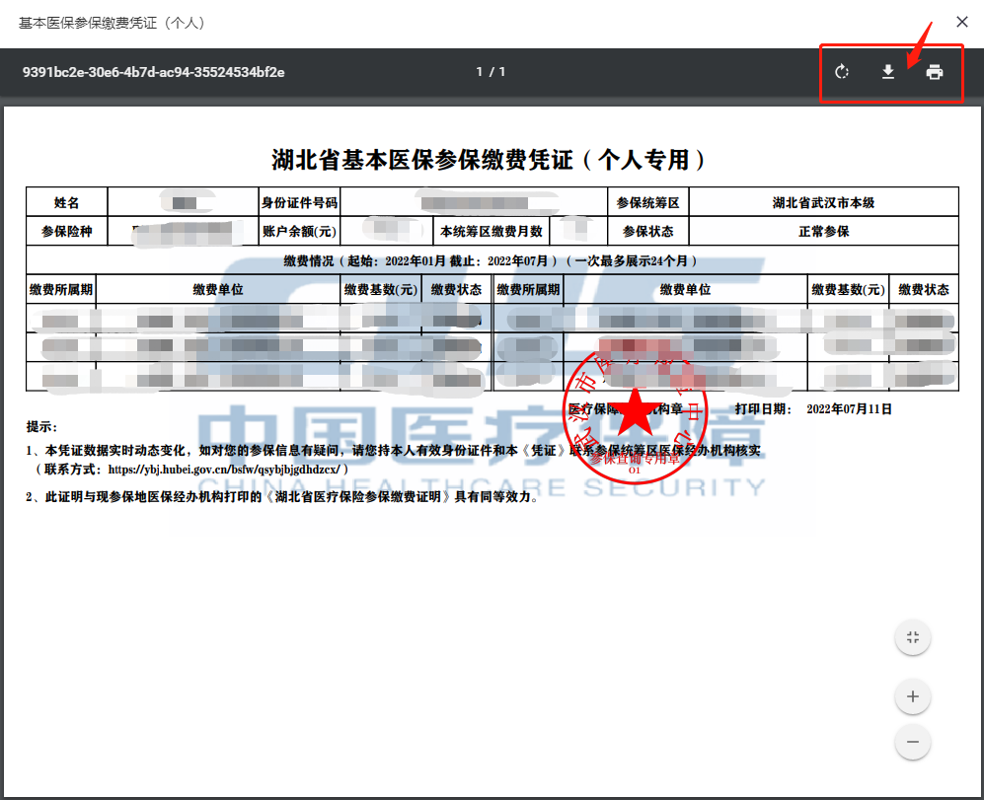Print the insurance payment certificate
Screen dimensions: 984x800
click(x=935, y=72)
